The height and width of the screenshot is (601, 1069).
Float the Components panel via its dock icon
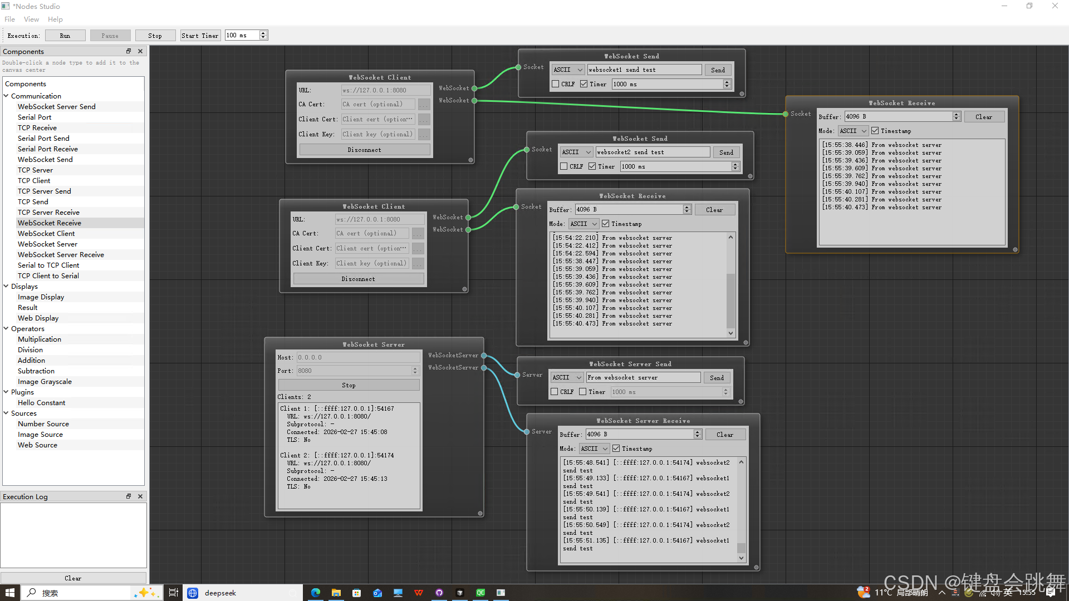click(x=129, y=51)
